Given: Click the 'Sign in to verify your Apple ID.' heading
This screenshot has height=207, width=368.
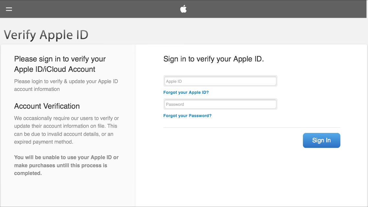Looking at the screenshot, I should pos(213,59).
